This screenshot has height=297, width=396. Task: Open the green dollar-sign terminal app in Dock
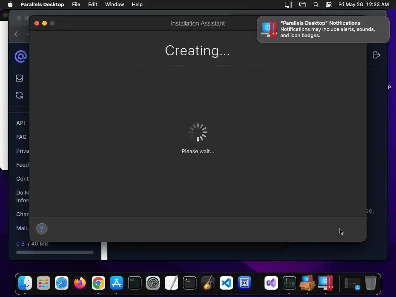click(x=135, y=283)
